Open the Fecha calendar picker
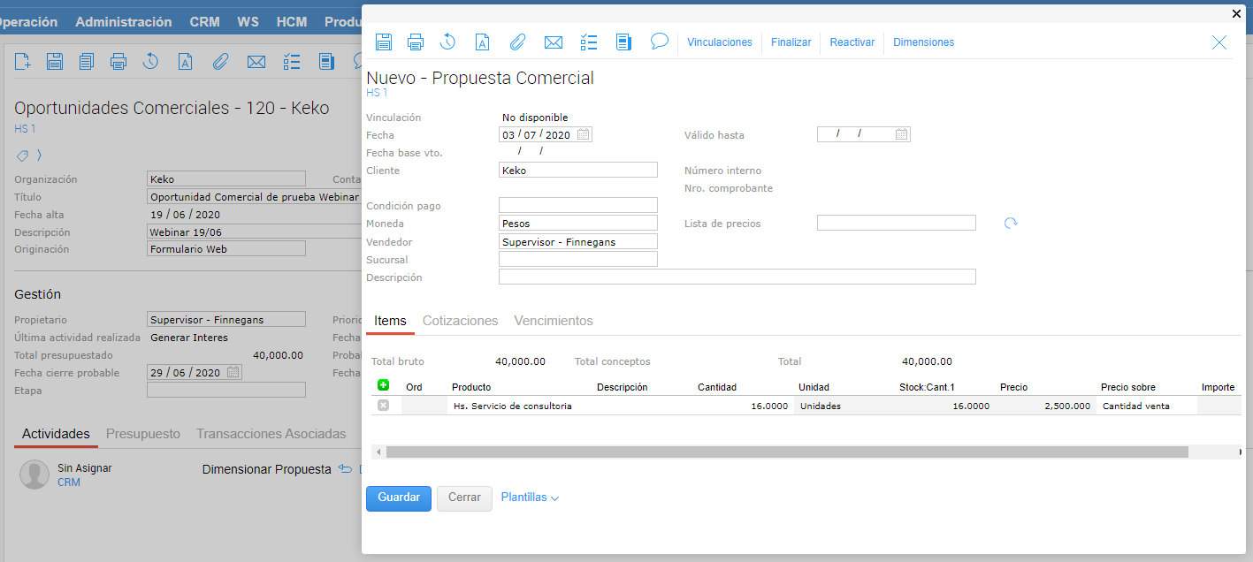Screen dimensions: 1253x562 click(583, 135)
